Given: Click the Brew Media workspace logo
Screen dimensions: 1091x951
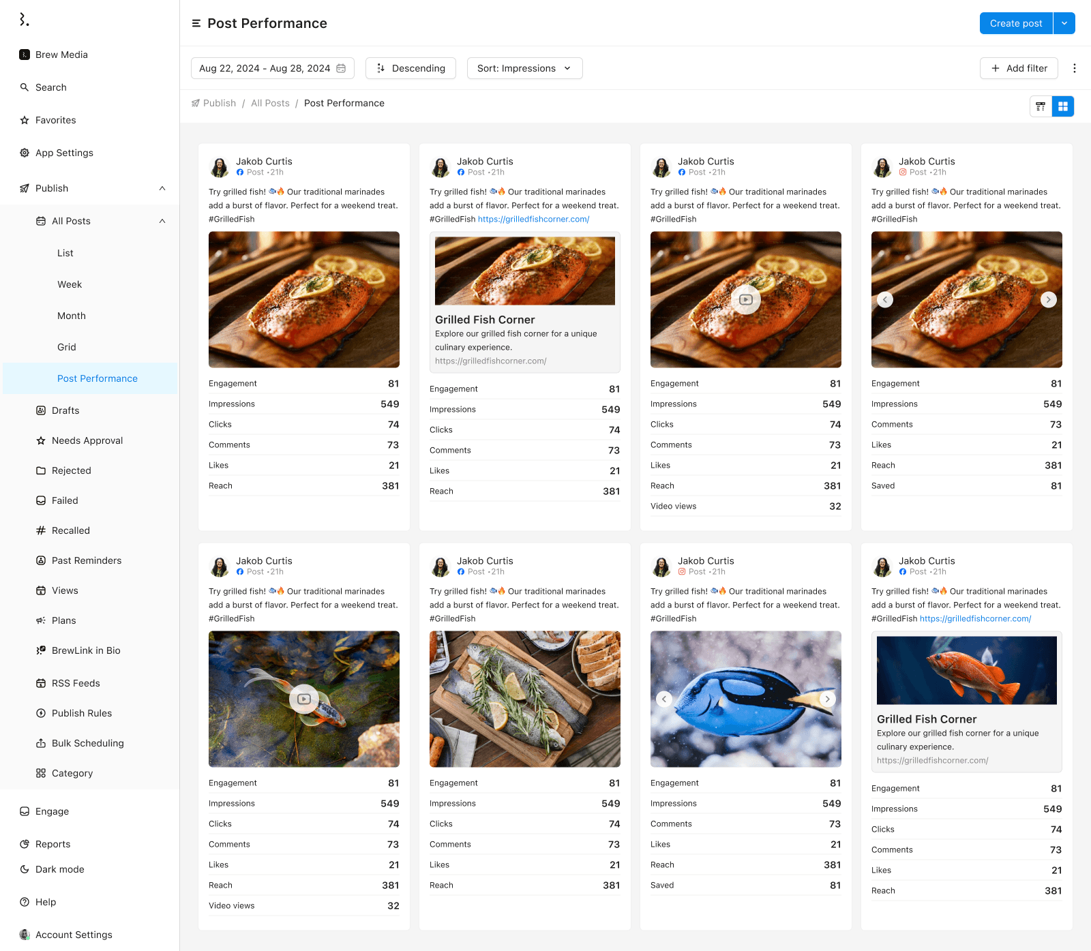Looking at the screenshot, I should point(25,55).
